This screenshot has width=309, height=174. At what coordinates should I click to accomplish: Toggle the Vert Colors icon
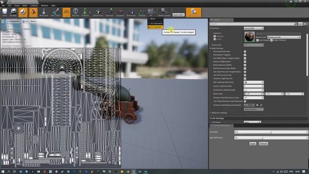point(56,12)
